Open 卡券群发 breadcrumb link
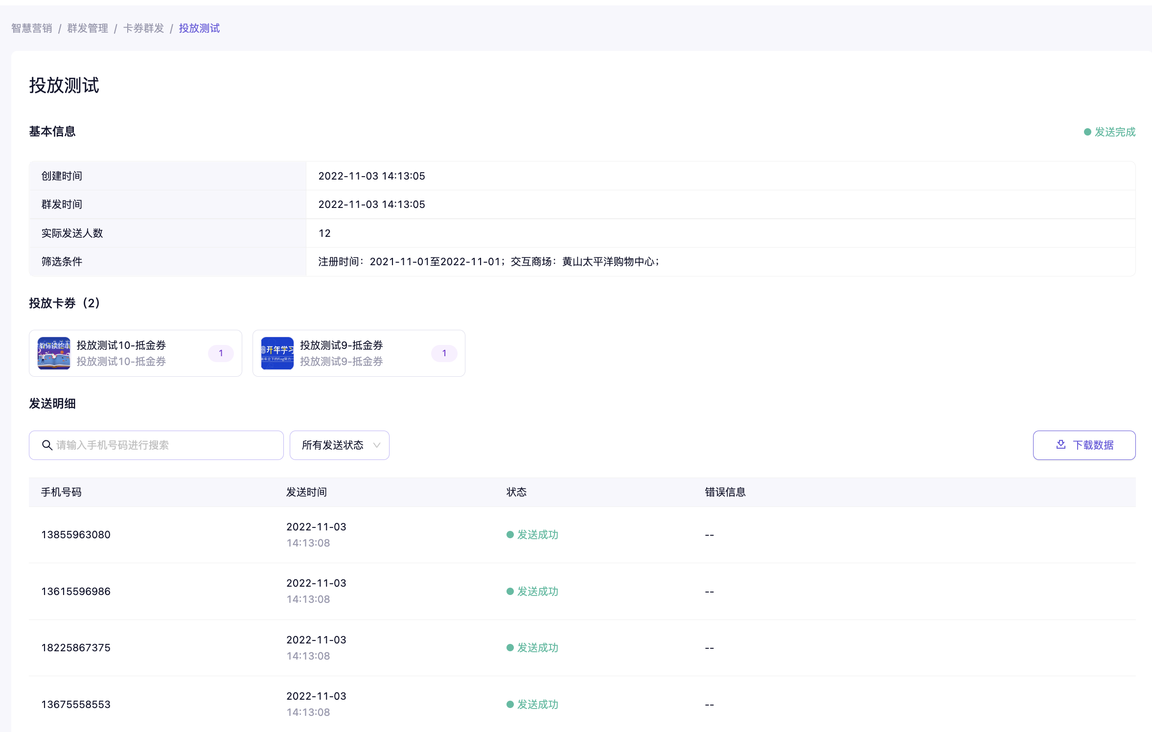Screen dimensions: 1152x732 pyautogui.click(x=143, y=28)
